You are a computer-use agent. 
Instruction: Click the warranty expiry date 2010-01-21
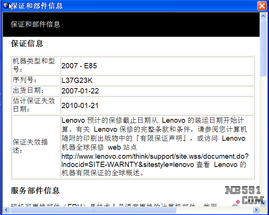80,106
